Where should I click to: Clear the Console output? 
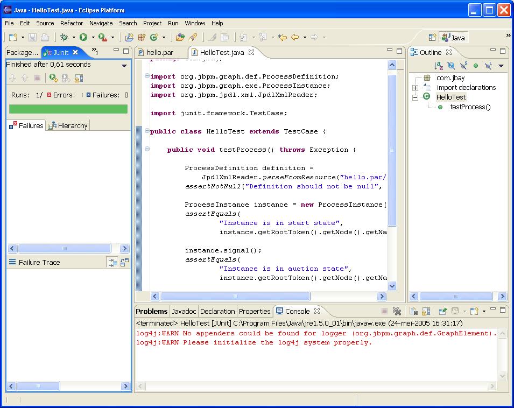point(413,311)
